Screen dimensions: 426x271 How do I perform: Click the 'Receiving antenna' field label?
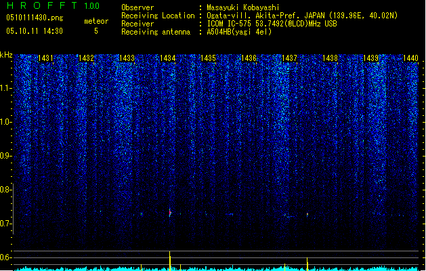[156, 32]
